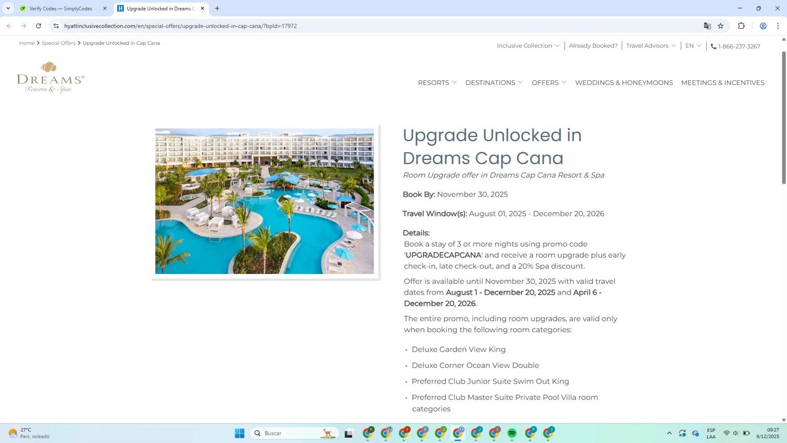Show hidden tray icons chevron
Screen dimensions: 787x443
pyautogui.click(x=669, y=433)
